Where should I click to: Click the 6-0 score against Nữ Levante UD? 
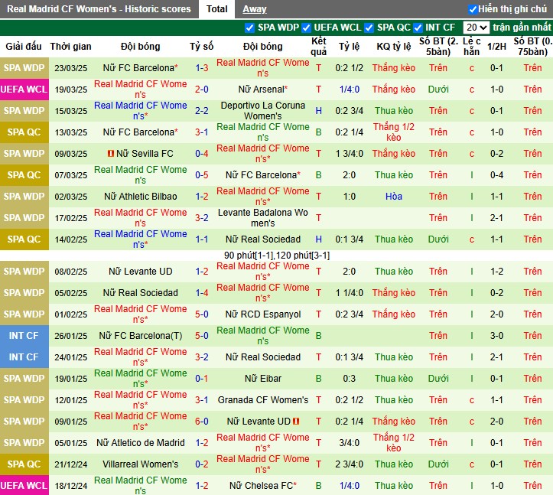point(202,422)
